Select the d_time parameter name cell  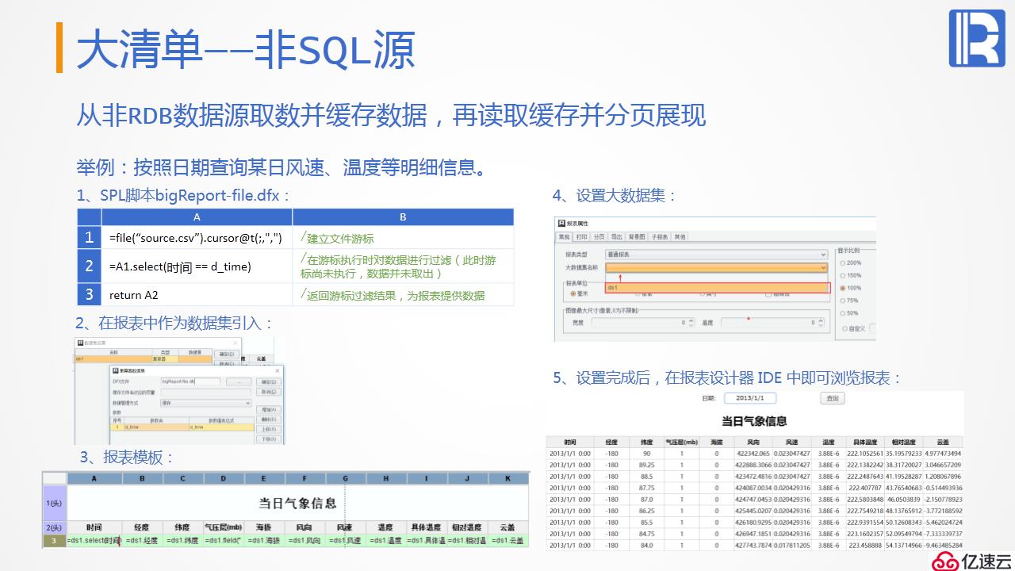[x=156, y=427]
